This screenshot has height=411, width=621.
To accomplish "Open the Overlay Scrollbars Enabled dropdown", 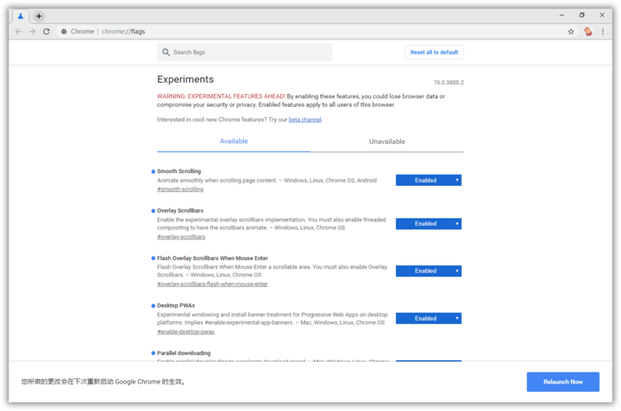I will click(x=428, y=224).
